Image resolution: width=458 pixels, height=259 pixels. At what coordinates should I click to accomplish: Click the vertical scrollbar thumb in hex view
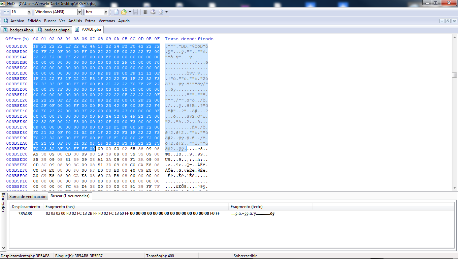(455, 75)
